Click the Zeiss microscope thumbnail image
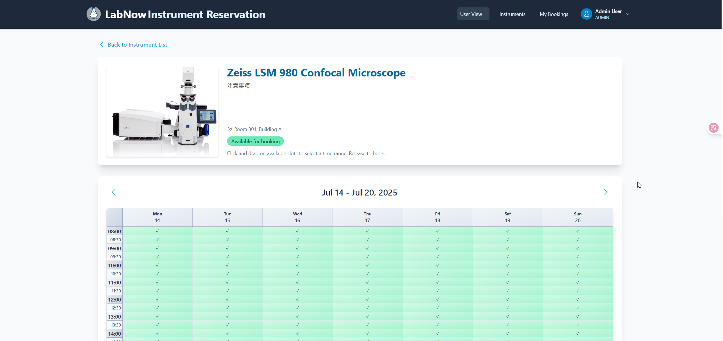723x341 pixels. tap(162, 111)
